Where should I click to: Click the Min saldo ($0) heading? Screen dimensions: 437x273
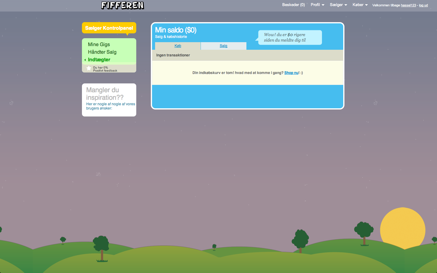(176, 30)
